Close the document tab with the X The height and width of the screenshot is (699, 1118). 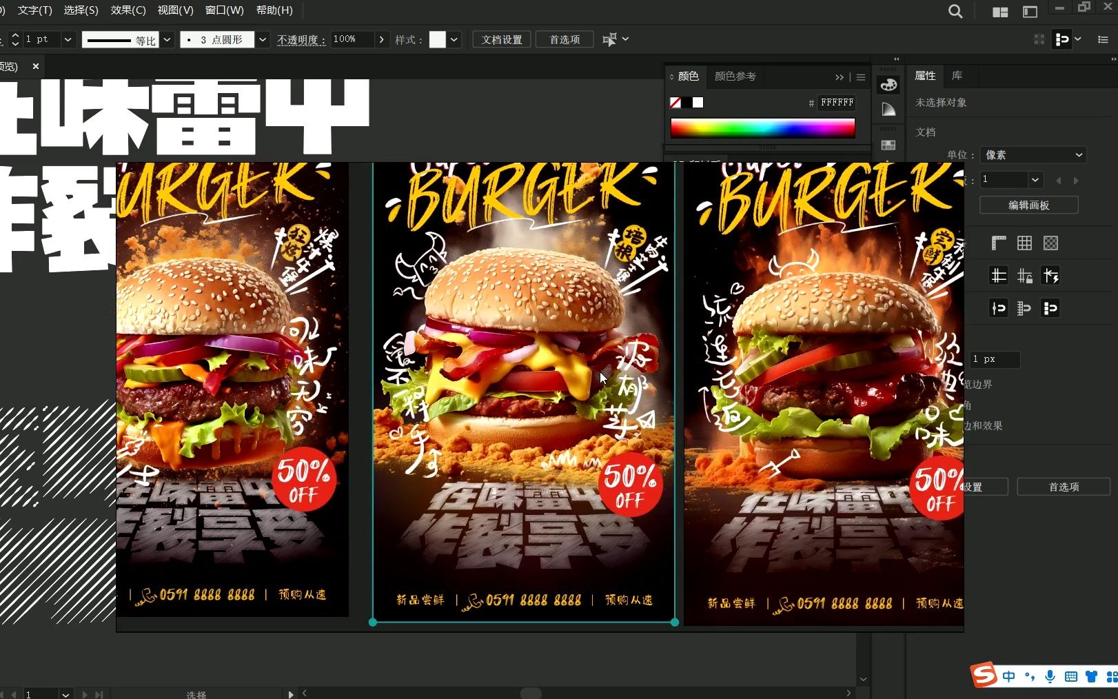(36, 66)
